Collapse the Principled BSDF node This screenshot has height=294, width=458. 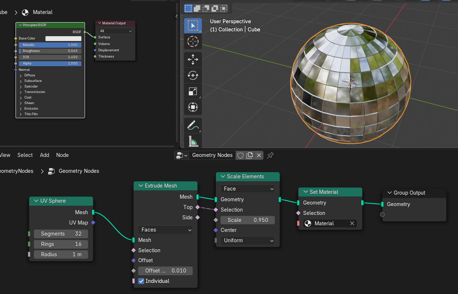[20, 25]
